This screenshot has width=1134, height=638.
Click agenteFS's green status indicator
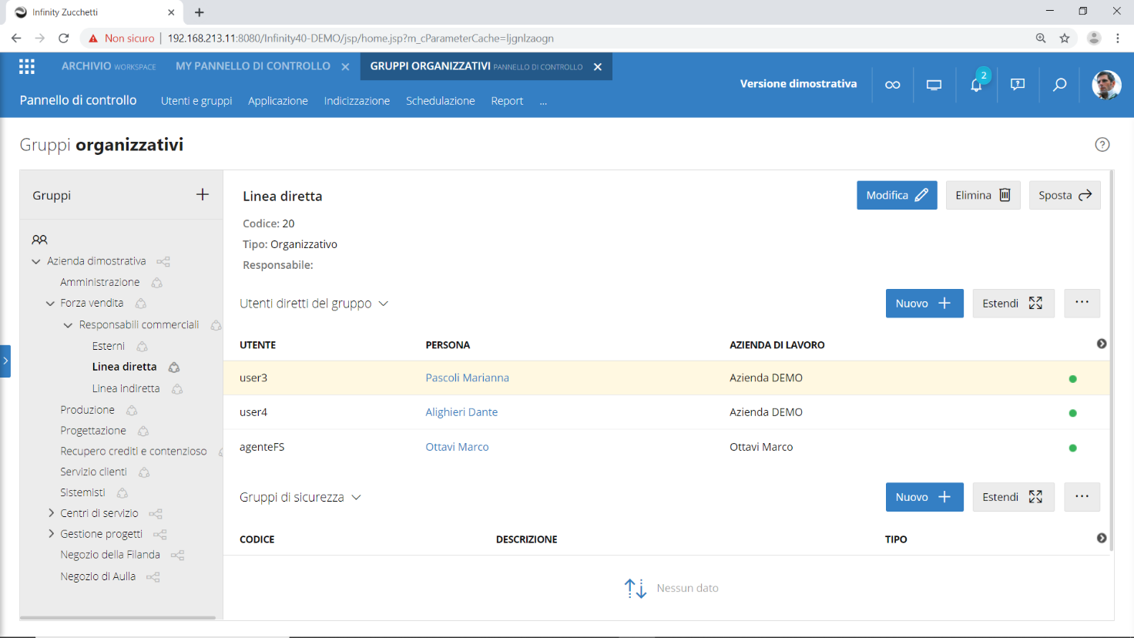[x=1073, y=447]
